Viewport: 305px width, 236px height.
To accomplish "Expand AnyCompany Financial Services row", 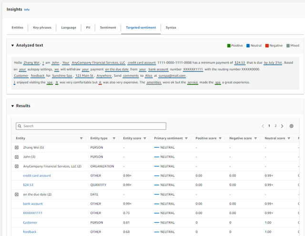I will pyautogui.click(x=17, y=166).
